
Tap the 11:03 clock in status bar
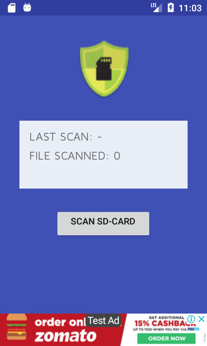tap(190, 8)
